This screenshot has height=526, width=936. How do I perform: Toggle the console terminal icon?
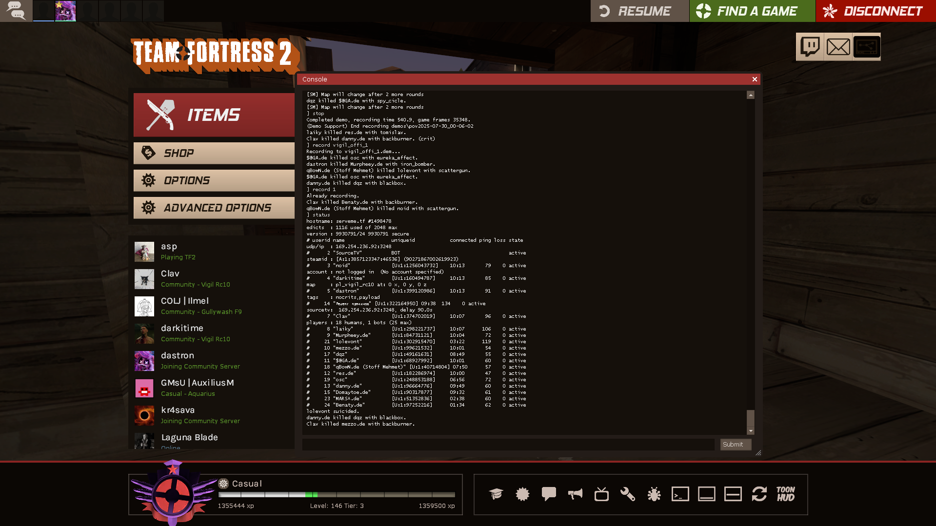pos(680,494)
